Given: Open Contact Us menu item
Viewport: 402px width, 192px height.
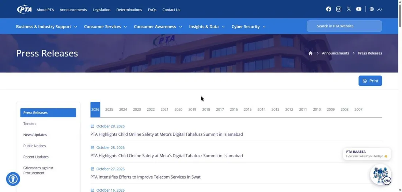Looking at the screenshot, I should 171,10.
